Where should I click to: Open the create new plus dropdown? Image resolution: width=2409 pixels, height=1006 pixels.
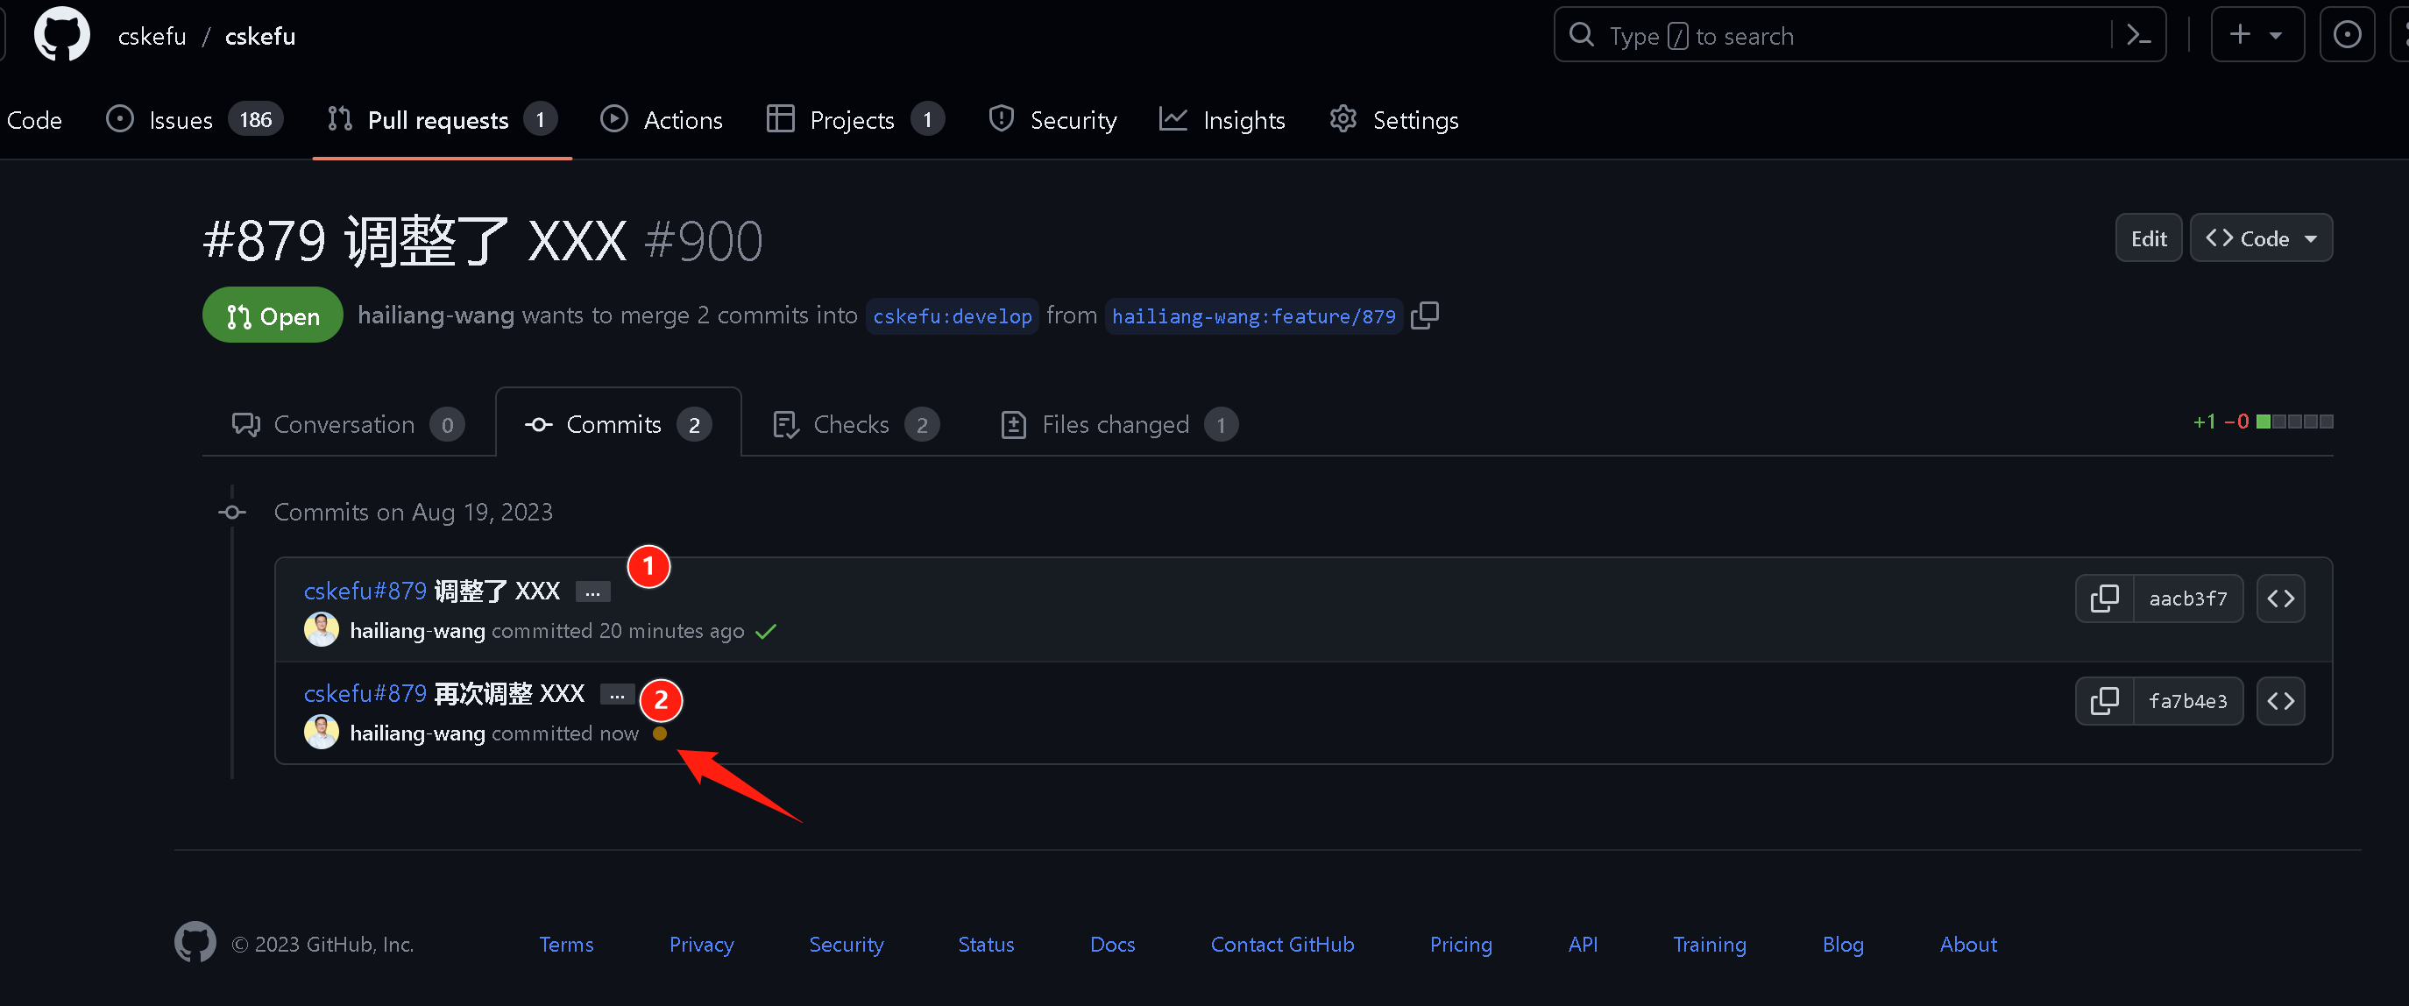click(x=2257, y=36)
